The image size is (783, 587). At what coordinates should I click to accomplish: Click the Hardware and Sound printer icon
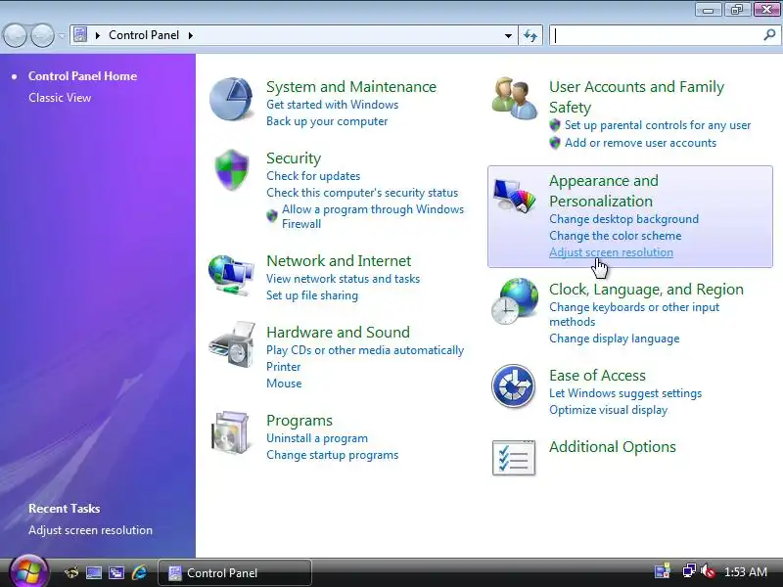tap(233, 345)
